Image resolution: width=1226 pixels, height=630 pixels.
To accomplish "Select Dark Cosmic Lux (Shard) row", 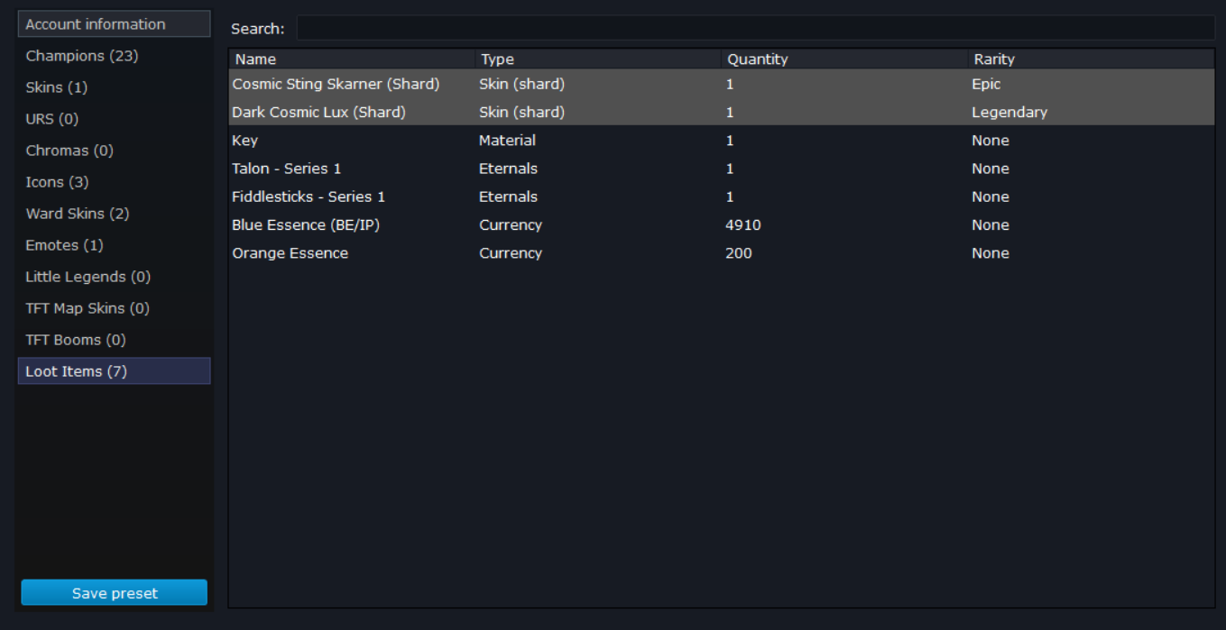I will pyautogui.click(x=721, y=112).
